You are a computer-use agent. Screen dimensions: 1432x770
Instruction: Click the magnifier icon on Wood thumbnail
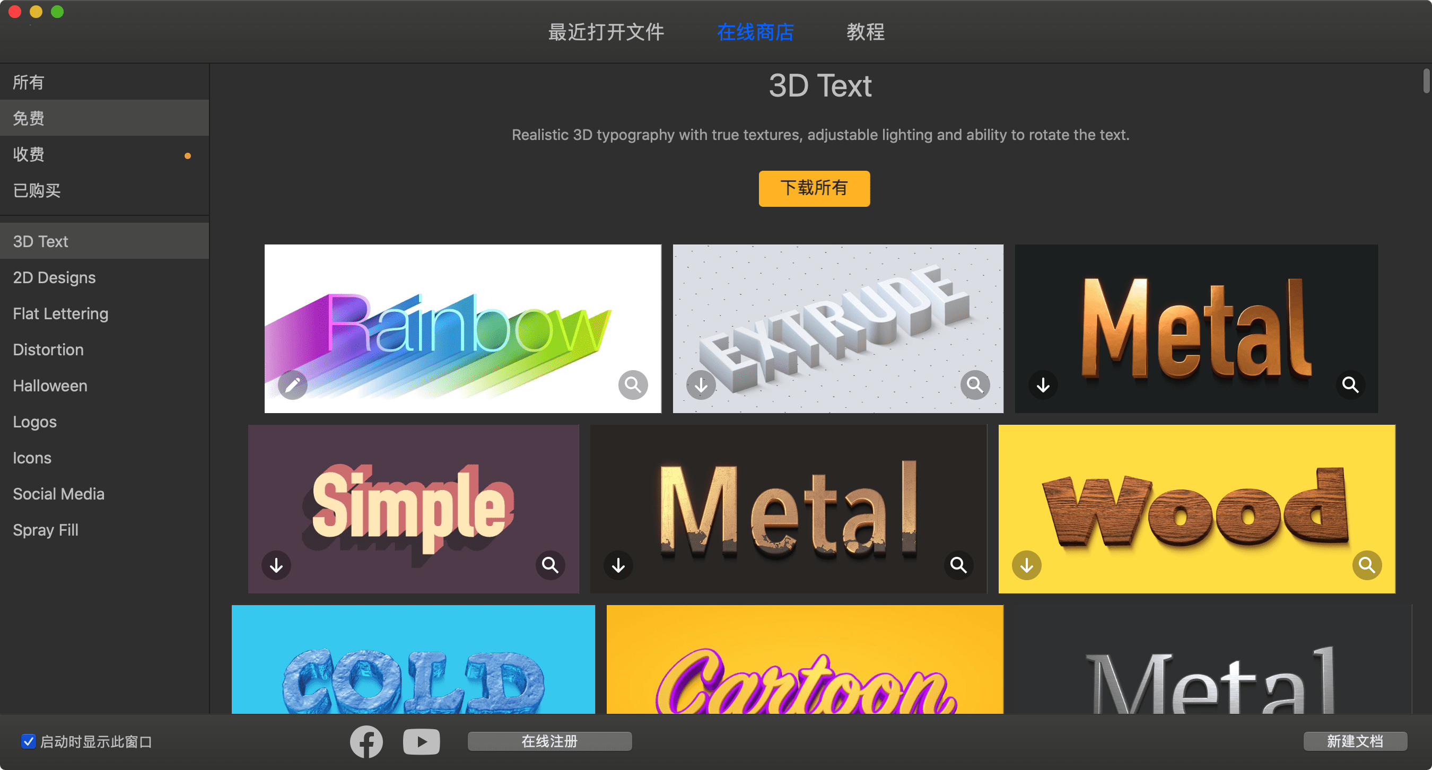pyautogui.click(x=1367, y=565)
